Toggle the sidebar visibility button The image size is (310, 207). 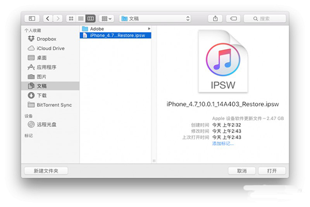32,19
